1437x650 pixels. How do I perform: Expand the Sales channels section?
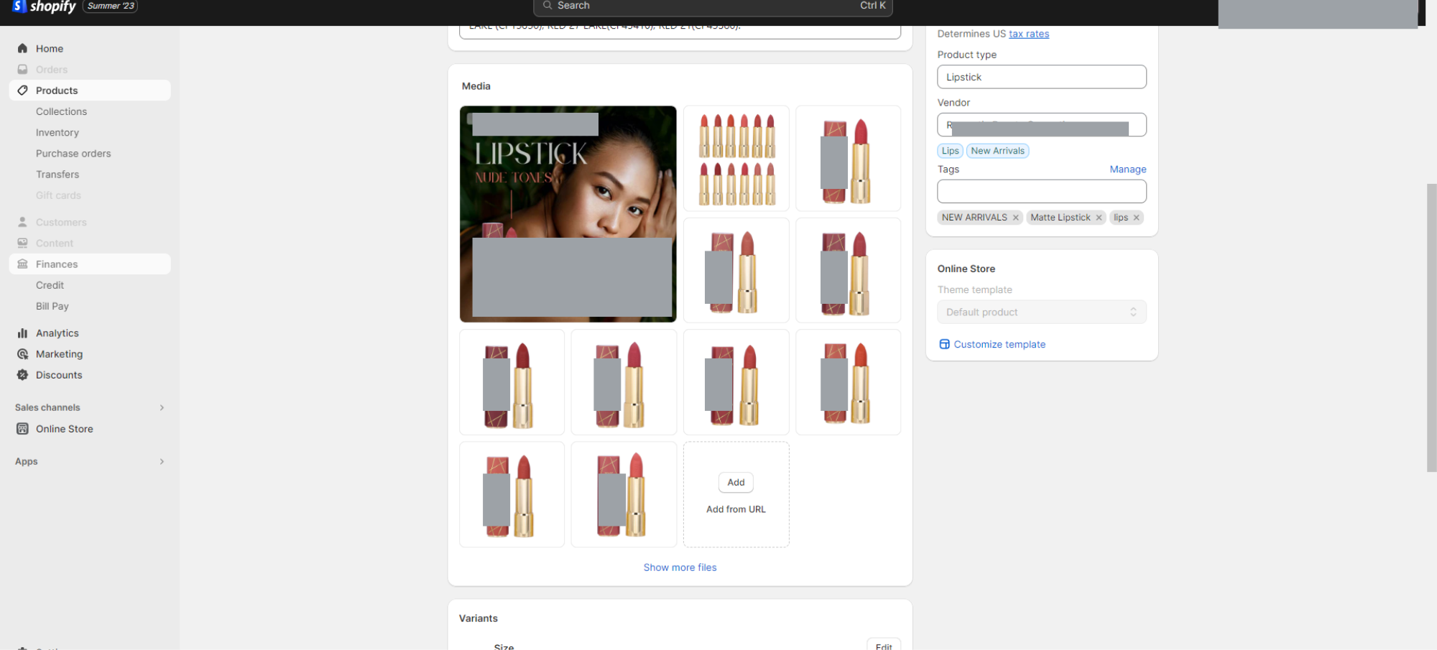[162, 408]
